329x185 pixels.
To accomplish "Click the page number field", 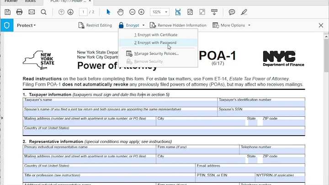I will tap(83, 12).
